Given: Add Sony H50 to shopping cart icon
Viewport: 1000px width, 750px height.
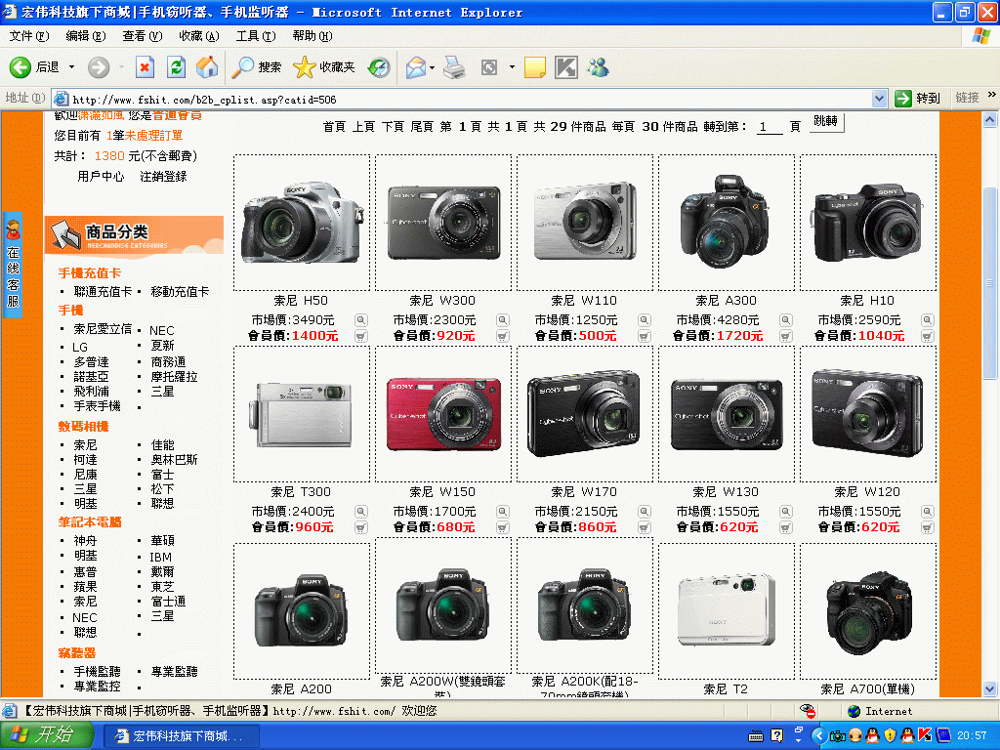Looking at the screenshot, I should pos(360,336).
